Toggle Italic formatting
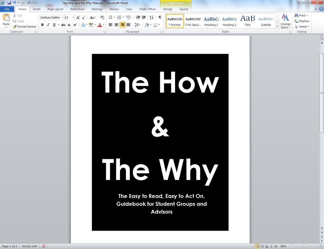This screenshot has height=249, width=324. click(48, 25)
